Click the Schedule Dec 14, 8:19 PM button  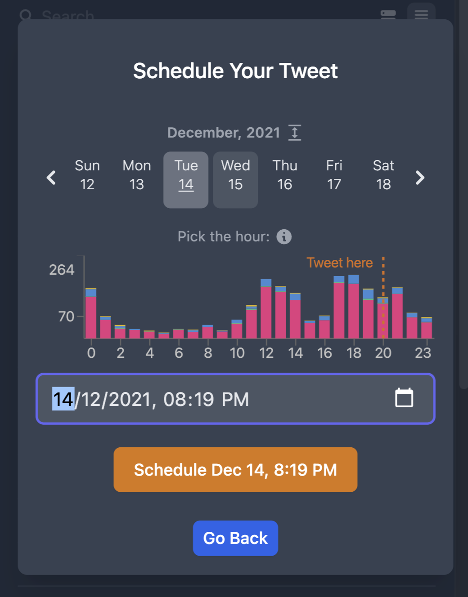235,470
